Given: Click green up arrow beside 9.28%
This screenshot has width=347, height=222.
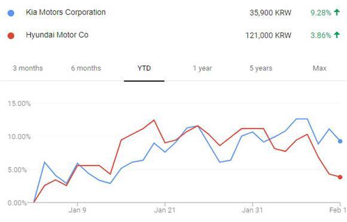Looking at the screenshot, I should [337, 12].
